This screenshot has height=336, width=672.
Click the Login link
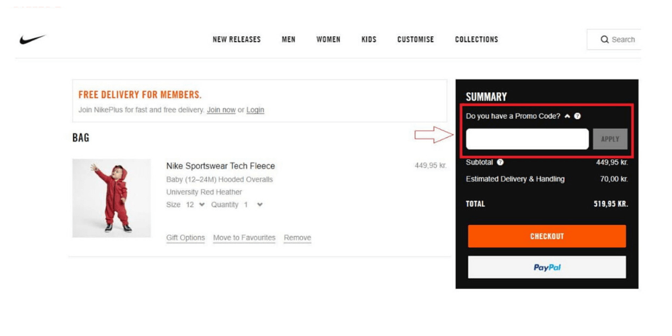click(255, 110)
